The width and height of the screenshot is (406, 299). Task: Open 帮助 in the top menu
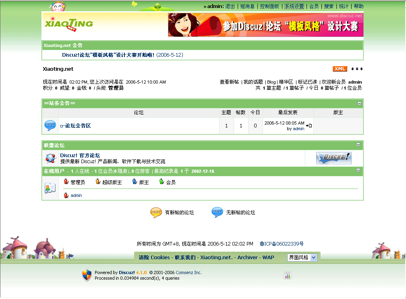[358, 6]
